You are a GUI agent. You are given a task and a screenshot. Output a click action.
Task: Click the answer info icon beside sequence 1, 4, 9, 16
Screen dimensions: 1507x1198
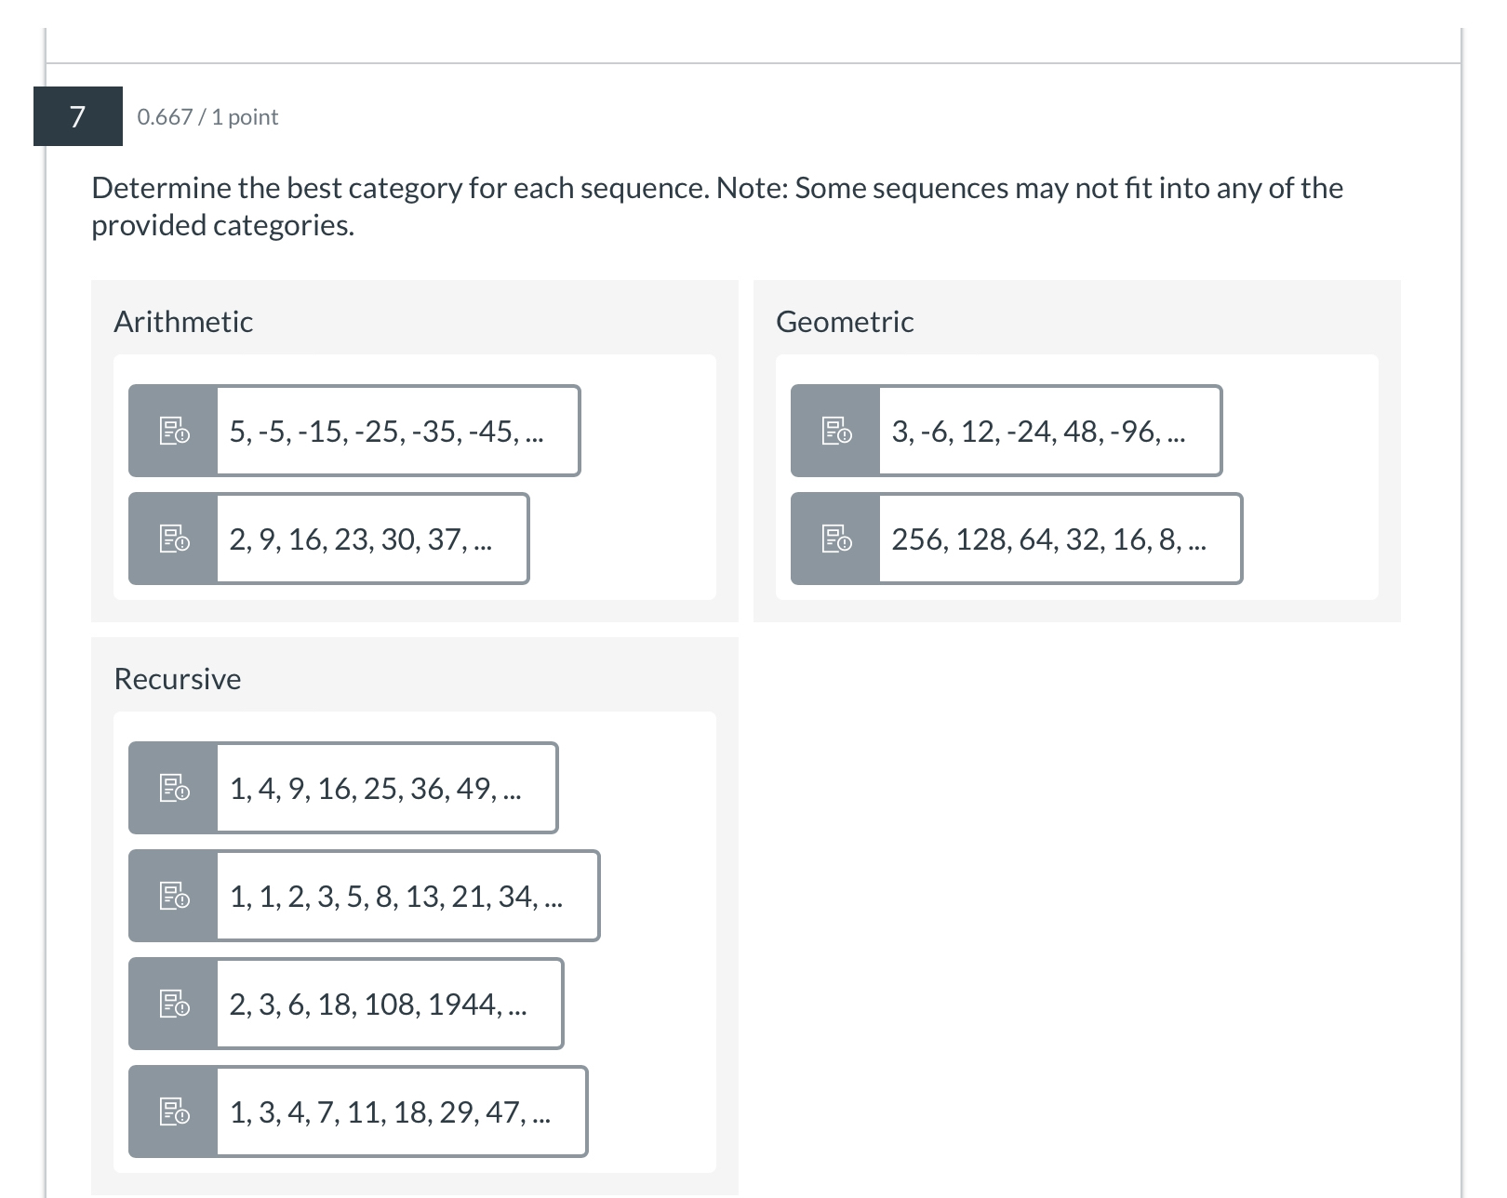coord(173,788)
